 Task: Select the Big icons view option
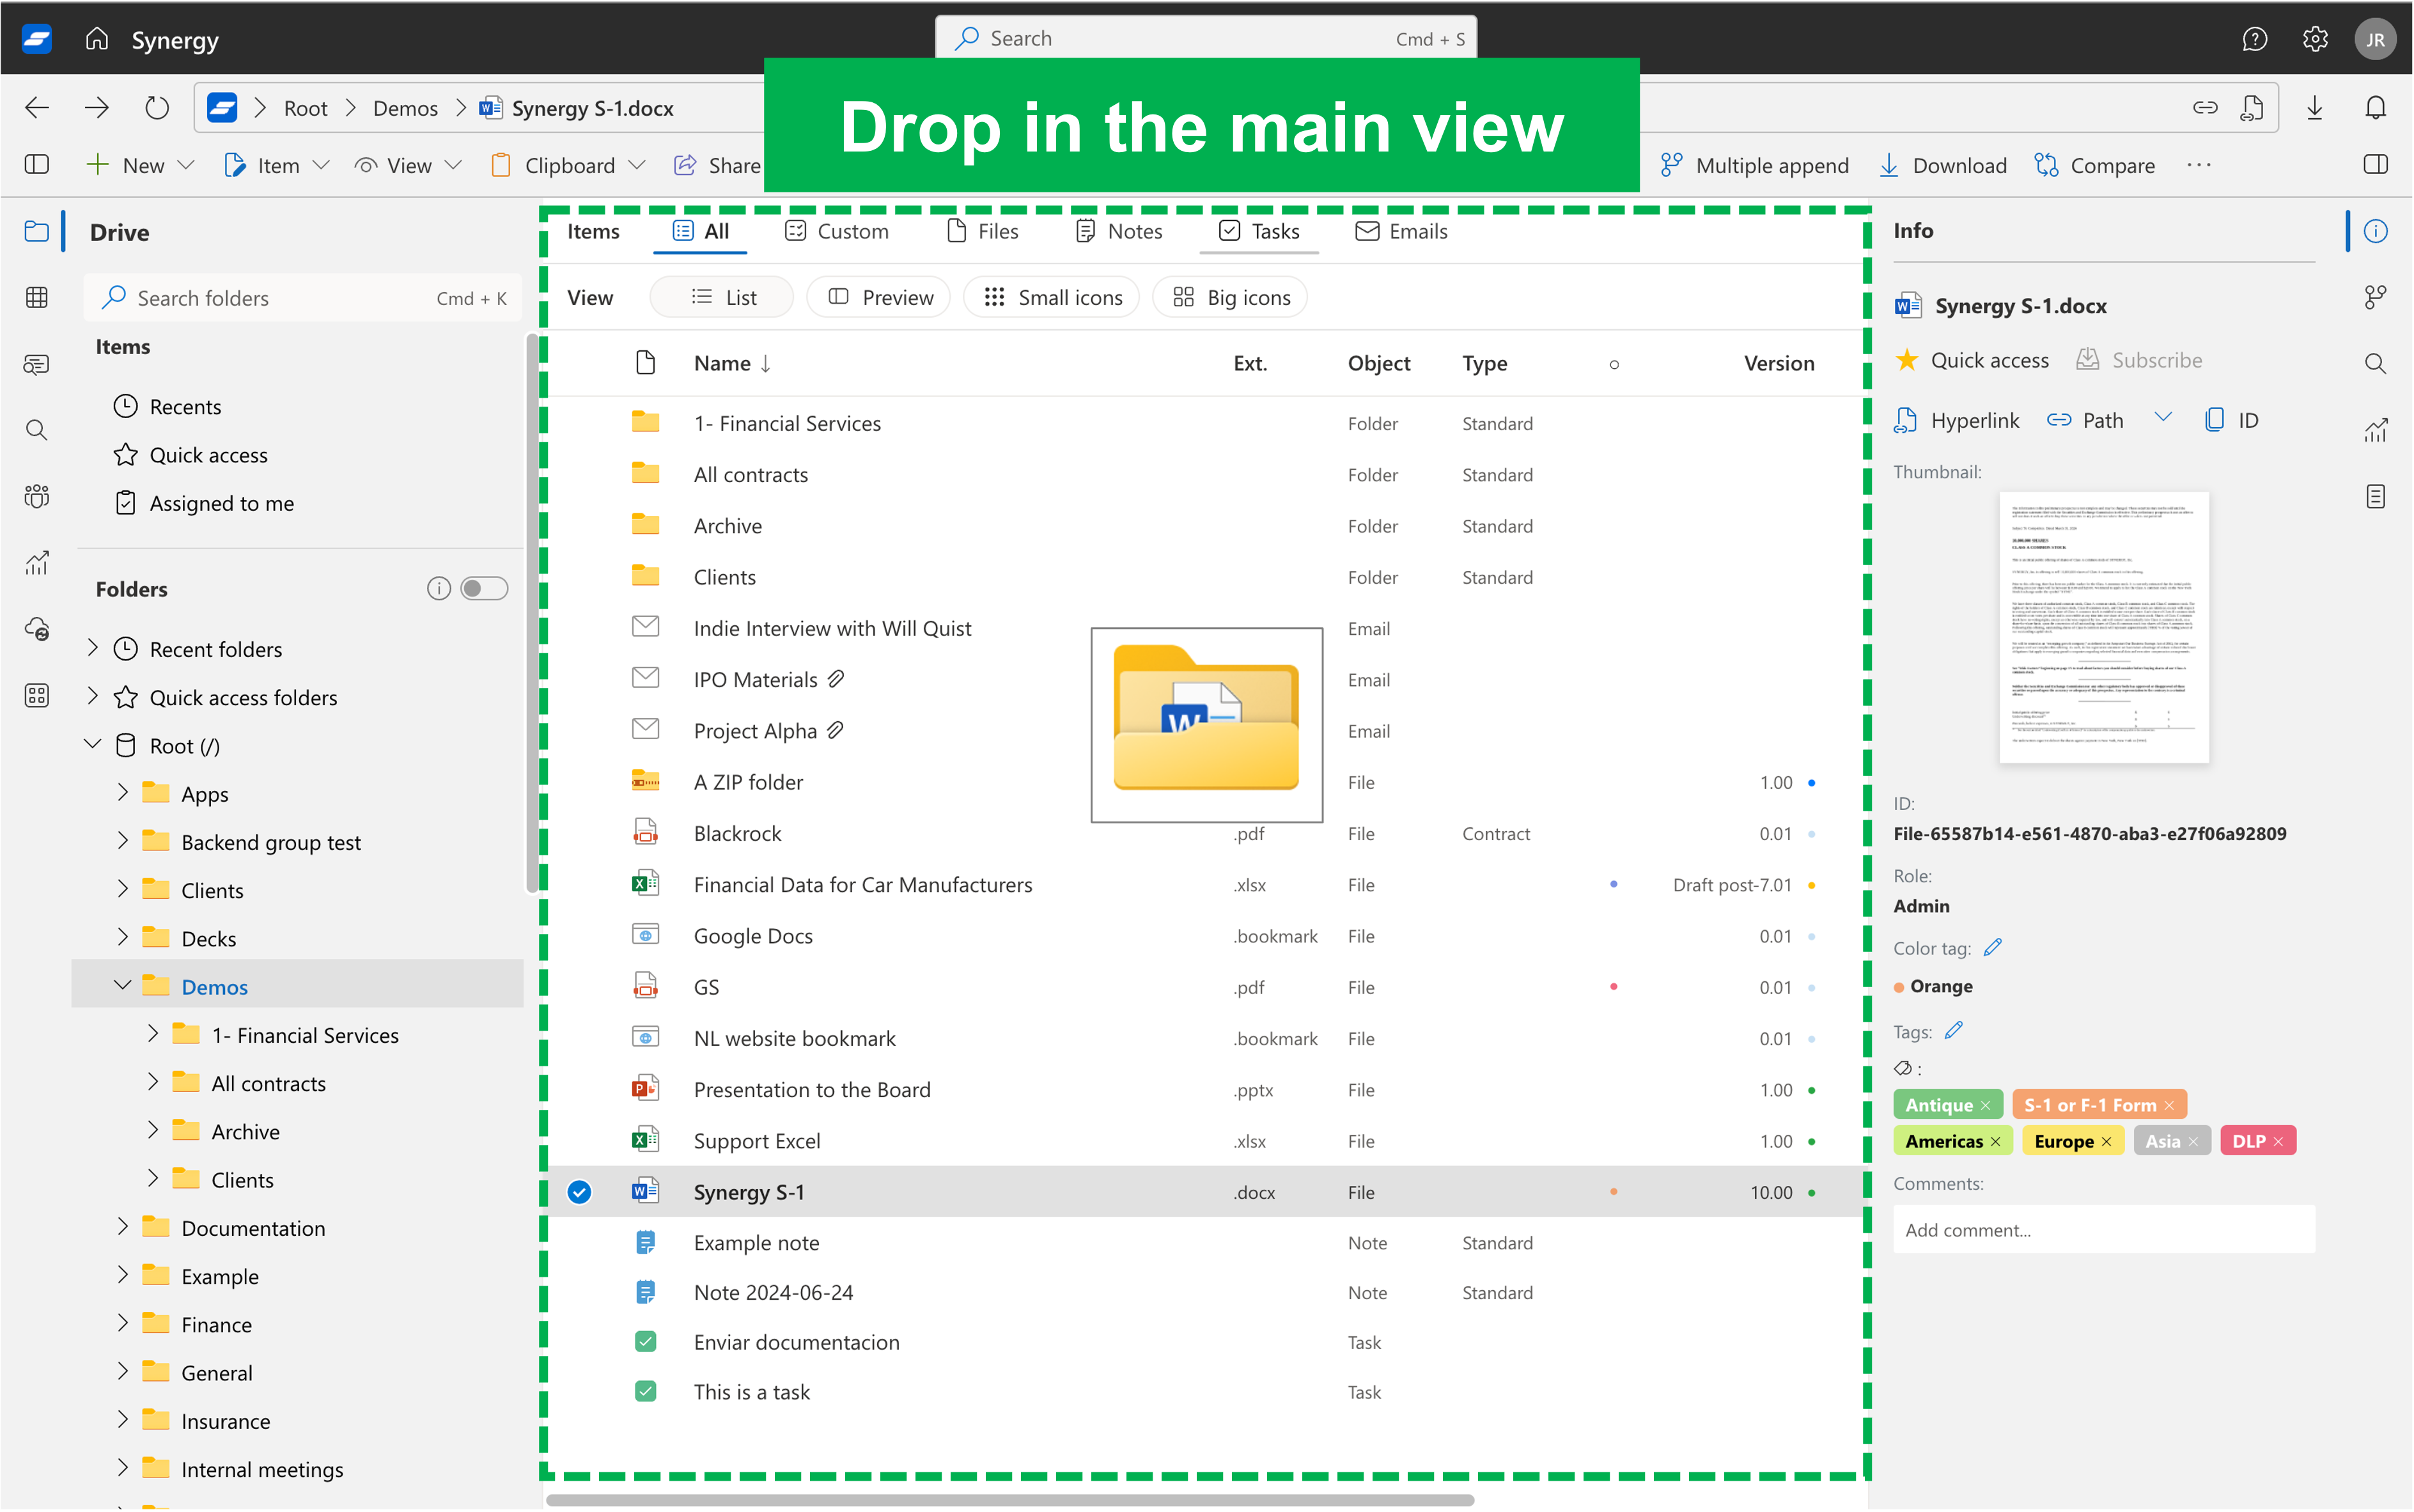coord(1230,298)
